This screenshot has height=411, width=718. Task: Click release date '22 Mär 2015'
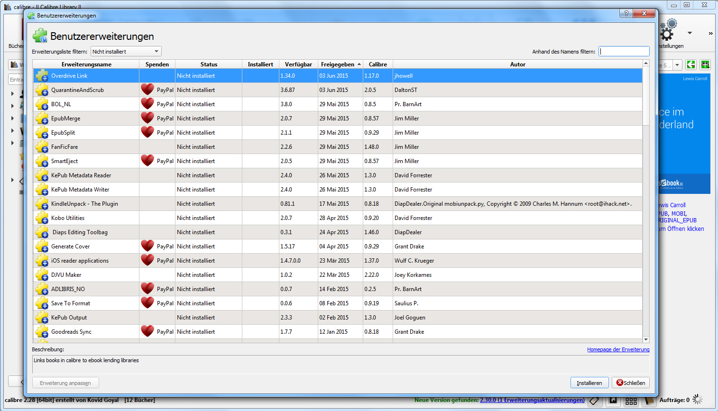pos(334,275)
